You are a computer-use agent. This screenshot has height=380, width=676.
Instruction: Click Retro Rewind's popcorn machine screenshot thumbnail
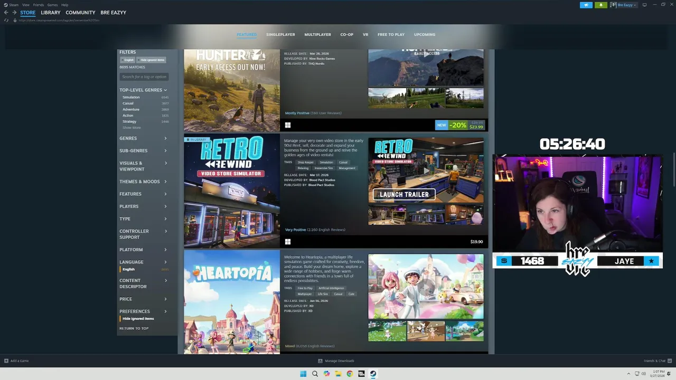click(464, 215)
